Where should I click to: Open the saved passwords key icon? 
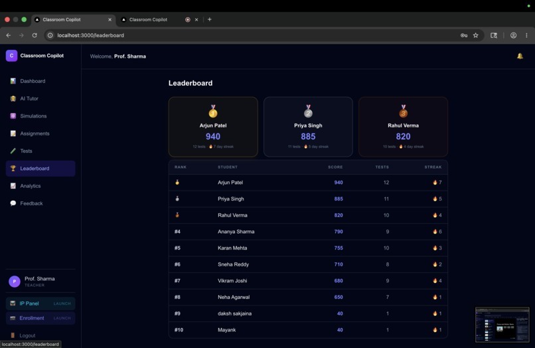coord(464,35)
